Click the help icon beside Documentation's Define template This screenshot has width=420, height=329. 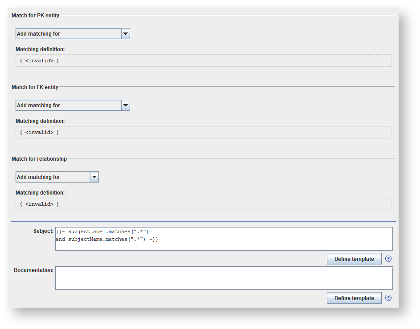[x=388, y=298]
